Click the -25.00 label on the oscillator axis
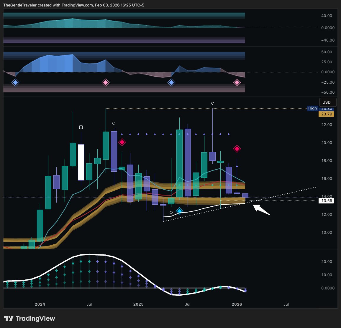 pyautogui.click(x=328, y=82)
